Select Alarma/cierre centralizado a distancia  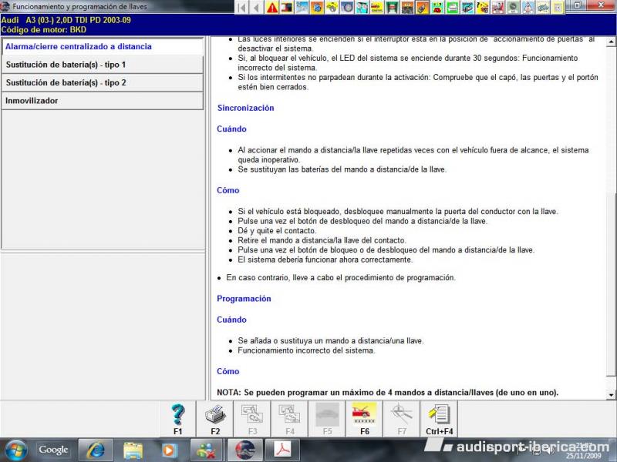103,46
